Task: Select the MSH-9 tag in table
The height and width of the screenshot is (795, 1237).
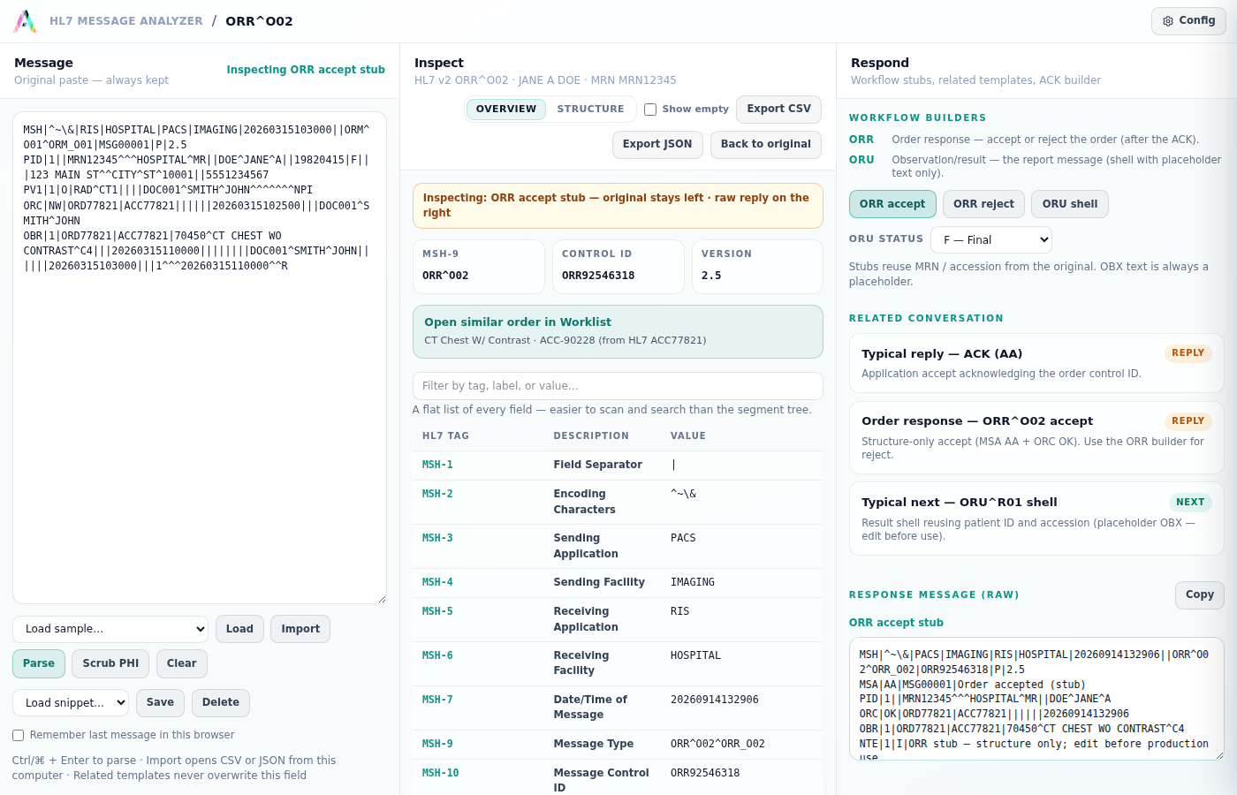Action: 437,744
